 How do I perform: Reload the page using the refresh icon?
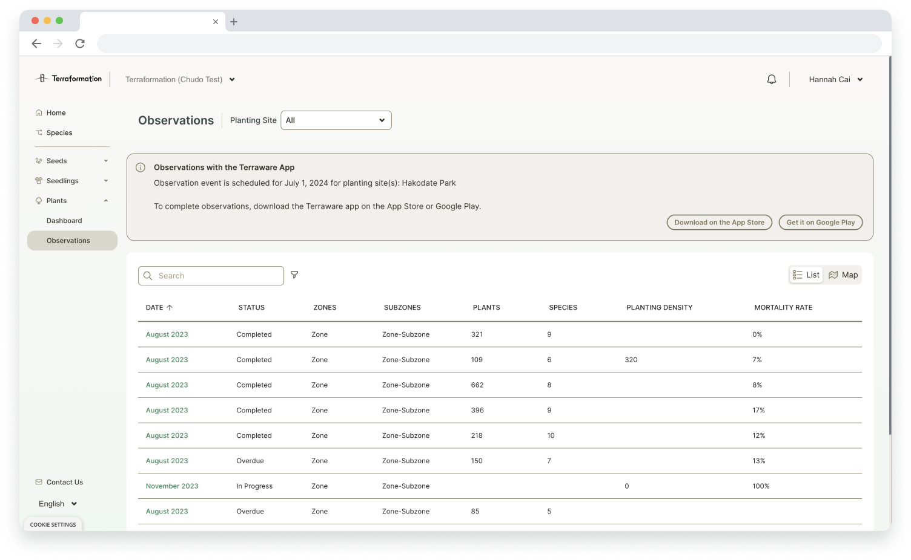tap(79, 43)
